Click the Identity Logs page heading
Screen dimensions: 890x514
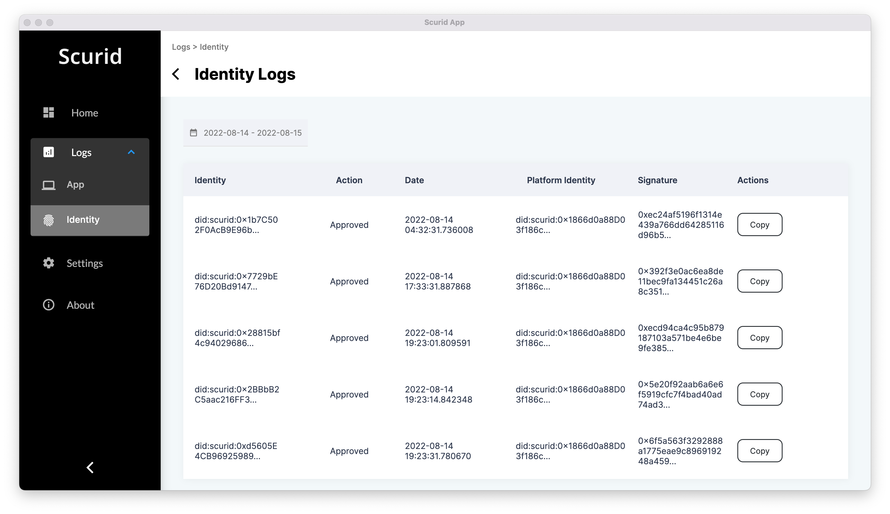pyautogui.click(x=245, y=74)
